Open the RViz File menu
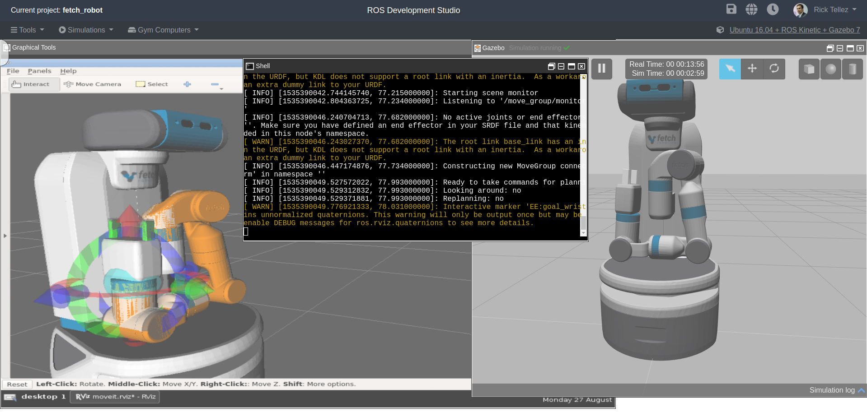Viewport: 867px width, 412px height. [x=13, y=71]
